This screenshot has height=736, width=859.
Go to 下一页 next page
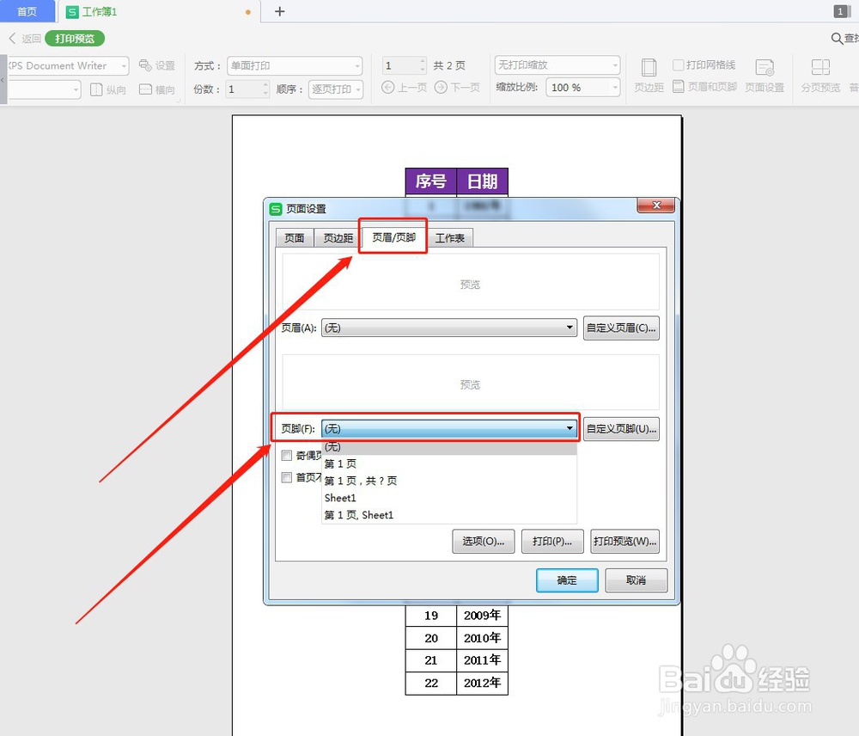[x=457, y=87]
